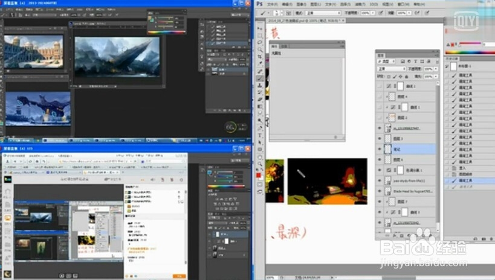Select the Type tool
495x280 pixels.
tap(260, 135)
